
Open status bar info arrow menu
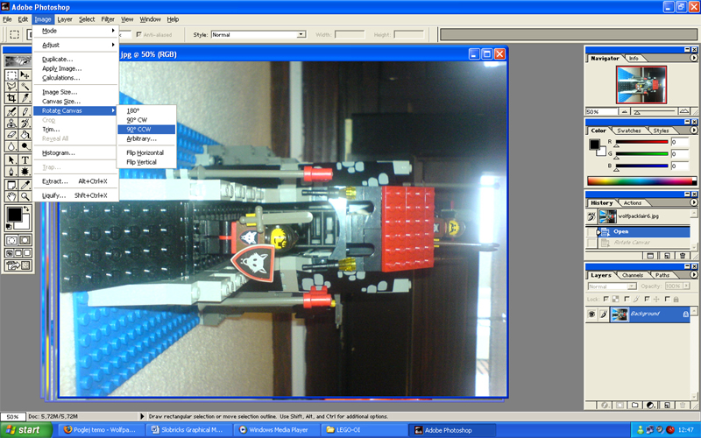point(142,416)
